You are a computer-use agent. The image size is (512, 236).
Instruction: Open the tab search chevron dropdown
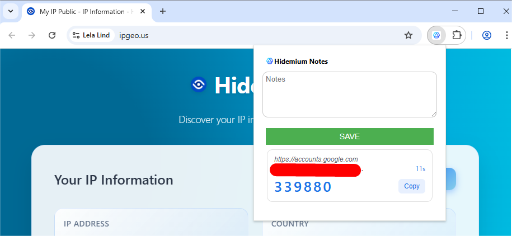(11, 11)
